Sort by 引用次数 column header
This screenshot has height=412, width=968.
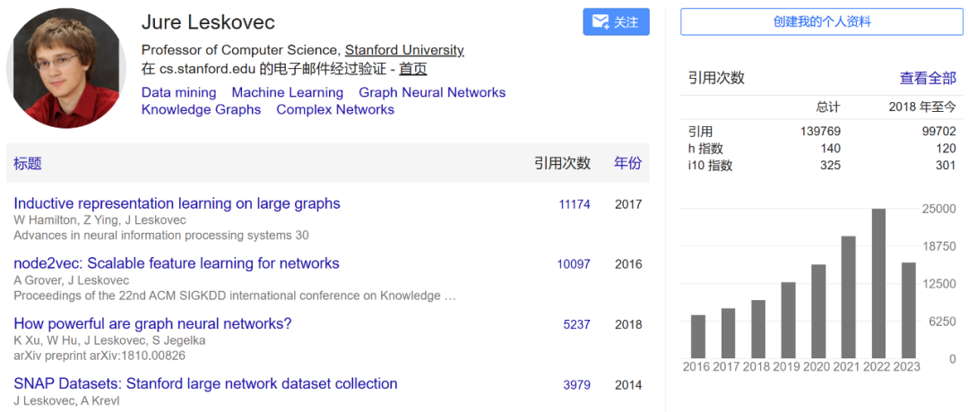coord(562,163)
